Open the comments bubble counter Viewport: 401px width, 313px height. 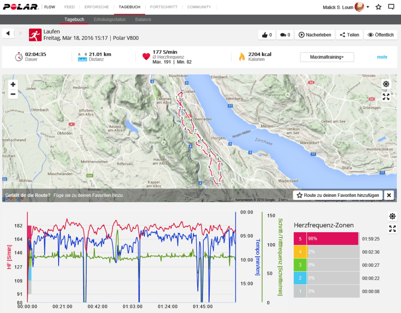coord(285,35)
